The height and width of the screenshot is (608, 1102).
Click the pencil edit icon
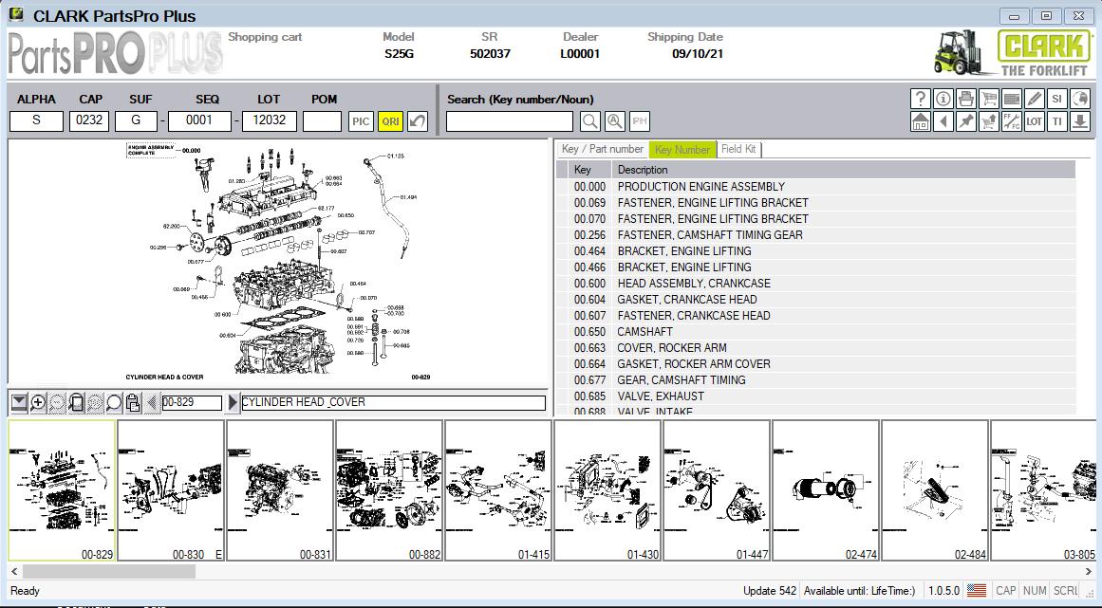(1035, 98)
